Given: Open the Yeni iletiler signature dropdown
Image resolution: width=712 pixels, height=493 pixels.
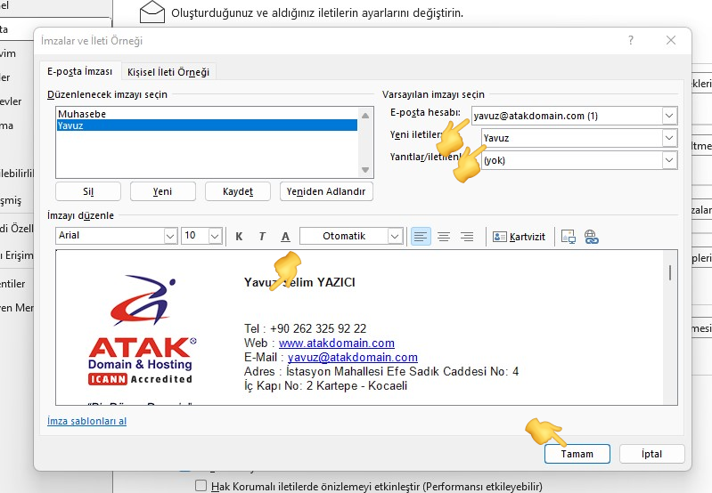Looking at the screenshot, I should click(x=669, y=137).
